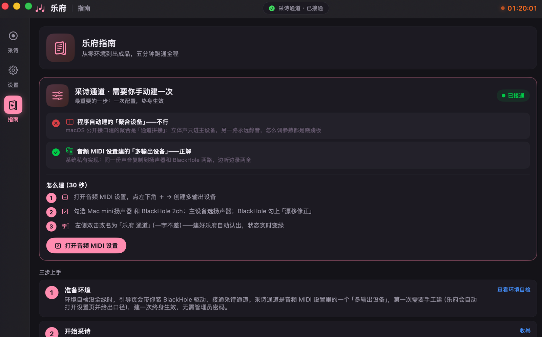Click the split-panel icon before 程序自动建的
Image resolution: width=542 pixels, height=337 pixels.
(70, 122)
